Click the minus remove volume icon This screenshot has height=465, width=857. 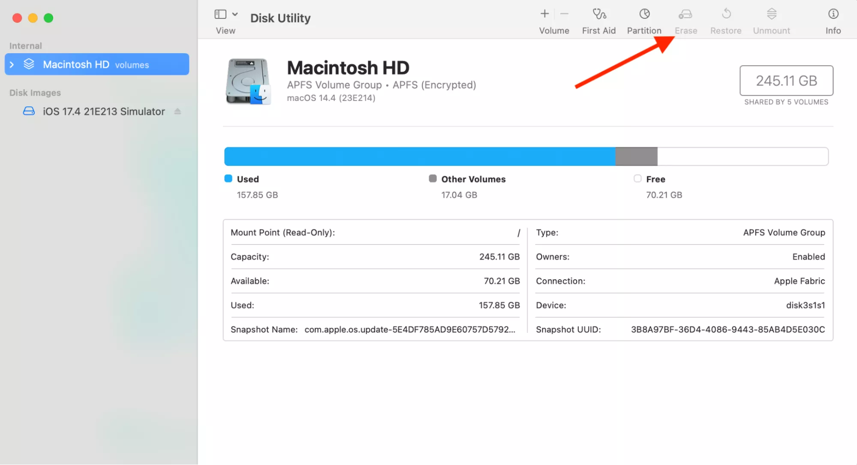pyautogui.click(x=564, y=14)
